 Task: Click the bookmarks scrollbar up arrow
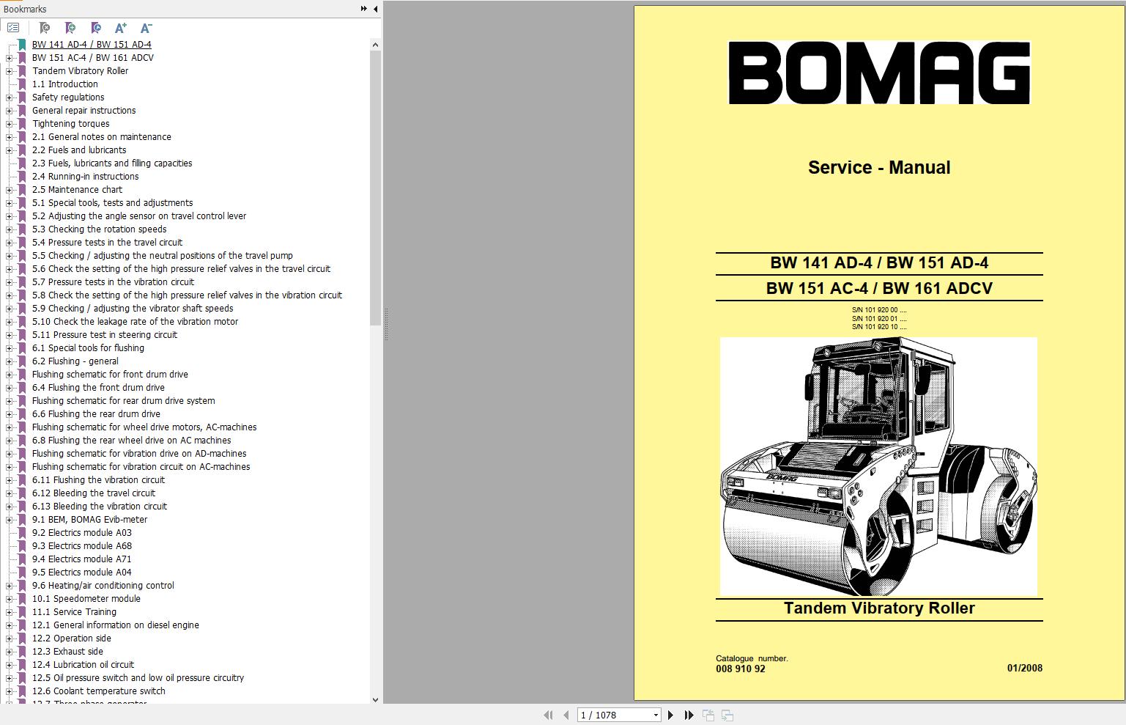tap(375, 45)
